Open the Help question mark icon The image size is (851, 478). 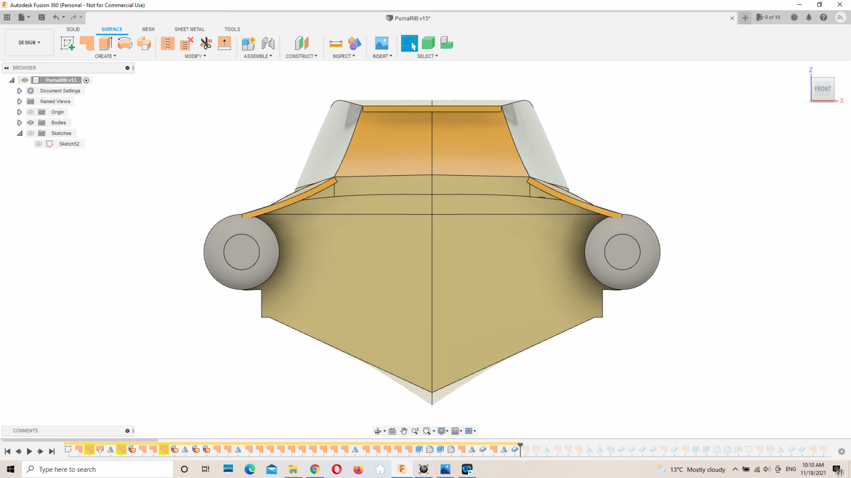click(823, 18)
